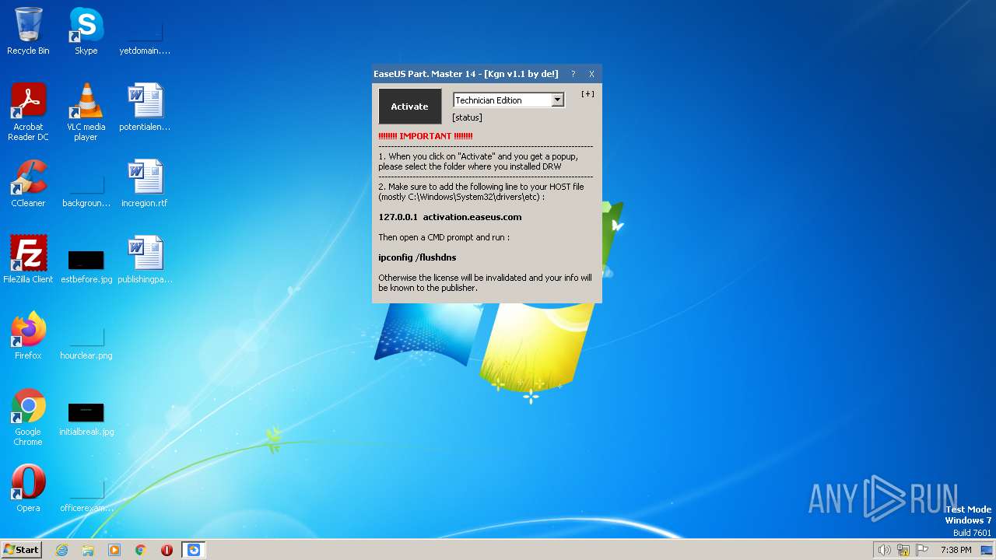
Task: Click the Activate button
Action: click(x=410, y=107)
